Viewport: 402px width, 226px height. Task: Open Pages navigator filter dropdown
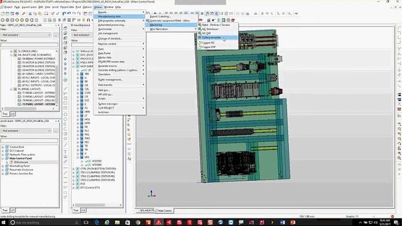point(26,35)
